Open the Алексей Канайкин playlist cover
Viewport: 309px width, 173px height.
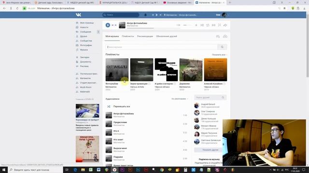tap(215, 70)
